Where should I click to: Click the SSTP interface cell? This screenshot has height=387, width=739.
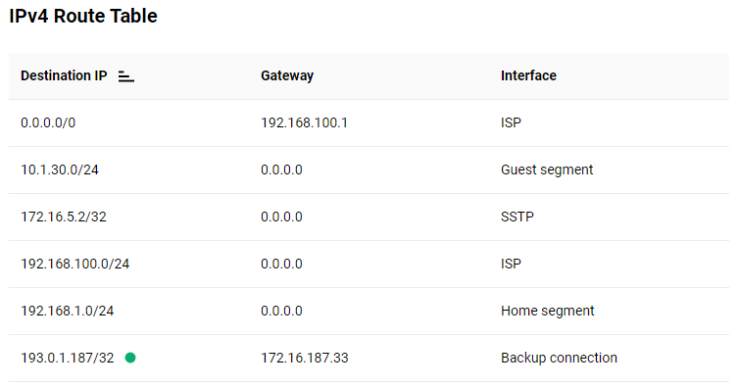pos(517,218)
